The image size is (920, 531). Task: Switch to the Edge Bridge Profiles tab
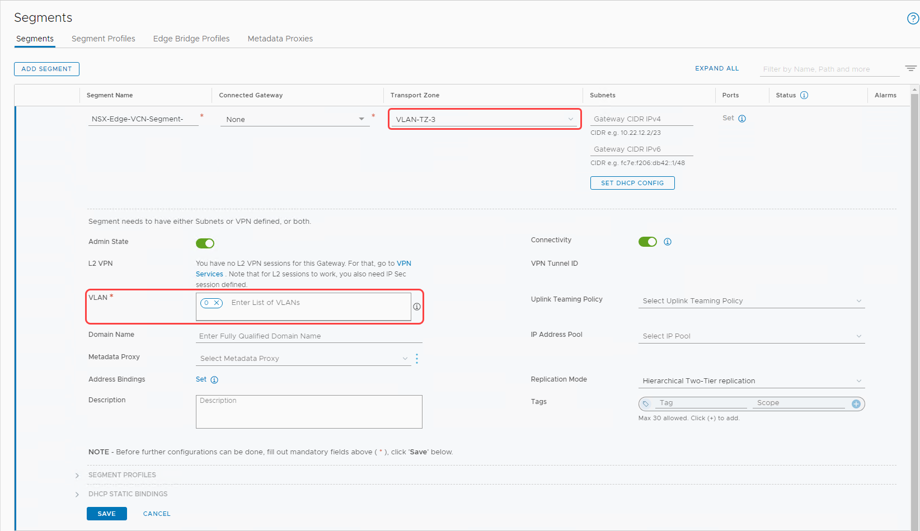coord(191,38)
